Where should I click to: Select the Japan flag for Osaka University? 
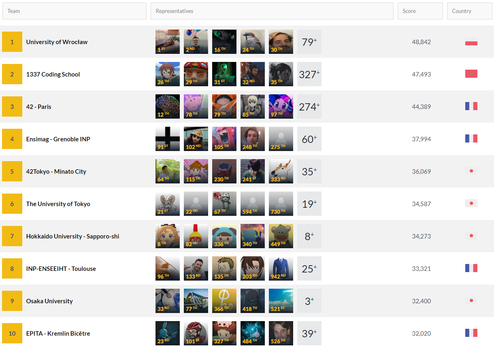(471, 301)
